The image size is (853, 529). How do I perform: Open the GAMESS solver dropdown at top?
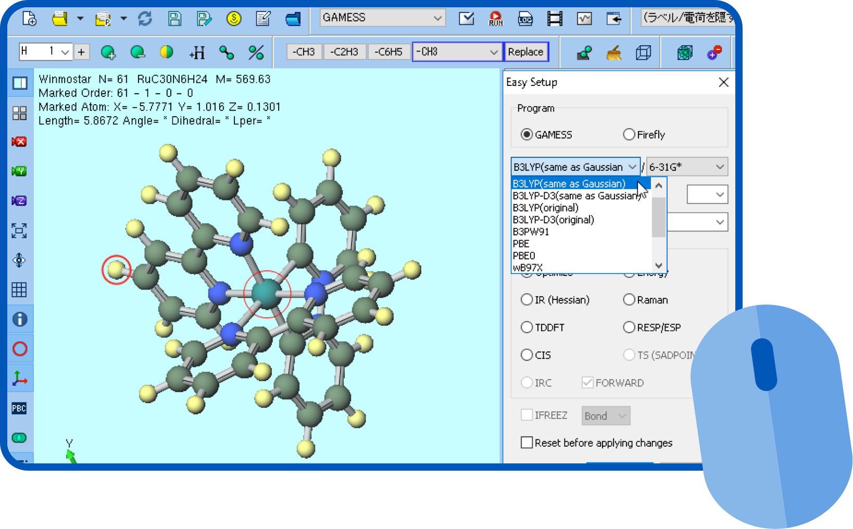pyautogui.click(x=439, y=17)
